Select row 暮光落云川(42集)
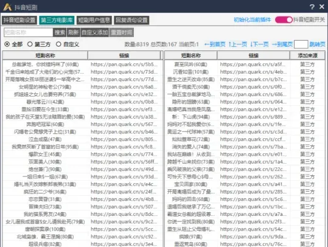 click(x=45, y=102)
